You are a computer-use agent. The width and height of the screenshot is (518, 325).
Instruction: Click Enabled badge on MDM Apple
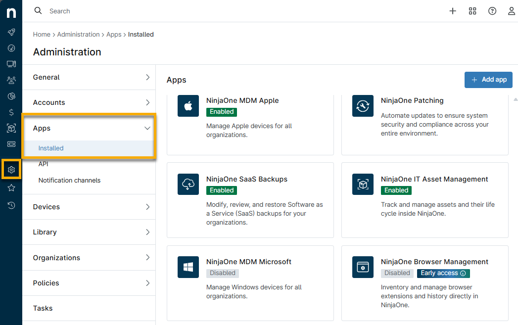point(222,112)
